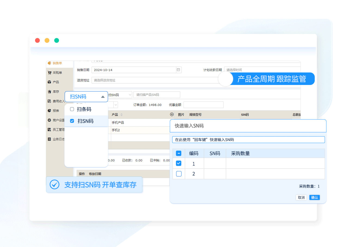Tick the checkbox for row 编码 2
The height and width of the screenshot is (247, 343).
(x=179, y=174)
